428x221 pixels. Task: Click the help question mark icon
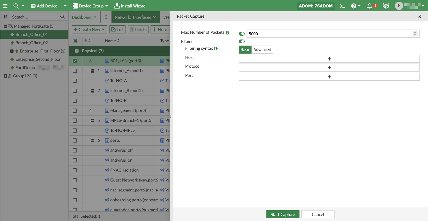354,6
